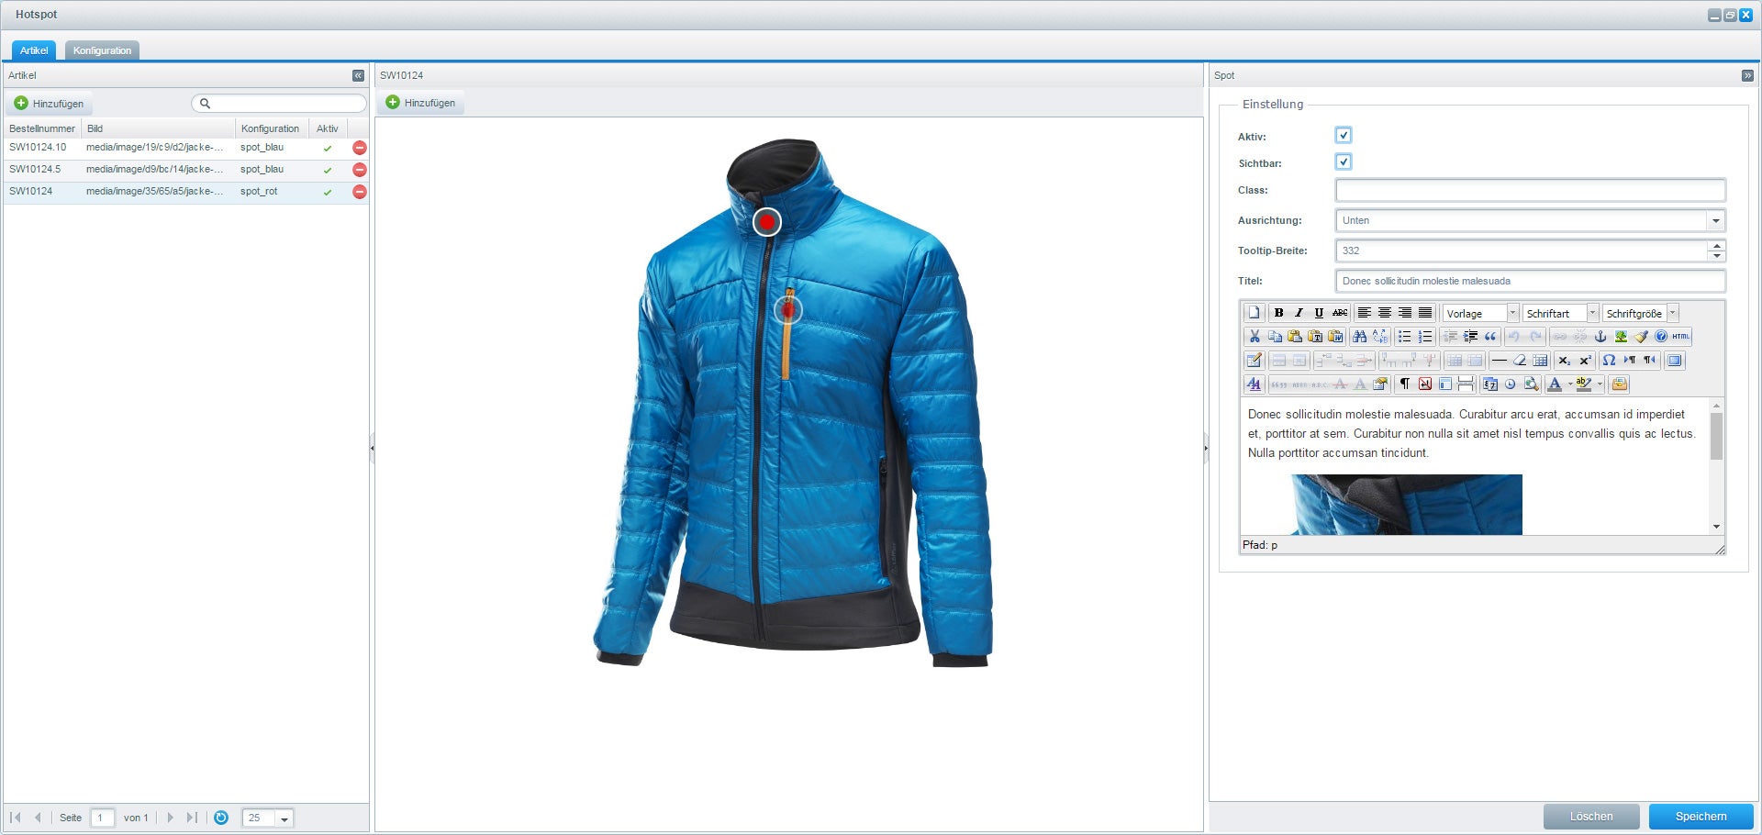Pick the background highlight color swatch
Viewport: 1762px width, 835px height.
[1584, 384]
